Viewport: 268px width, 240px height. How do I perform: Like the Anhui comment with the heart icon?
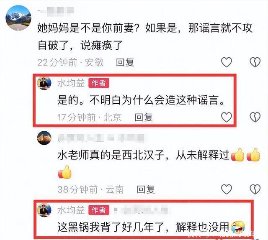[227, 62]
